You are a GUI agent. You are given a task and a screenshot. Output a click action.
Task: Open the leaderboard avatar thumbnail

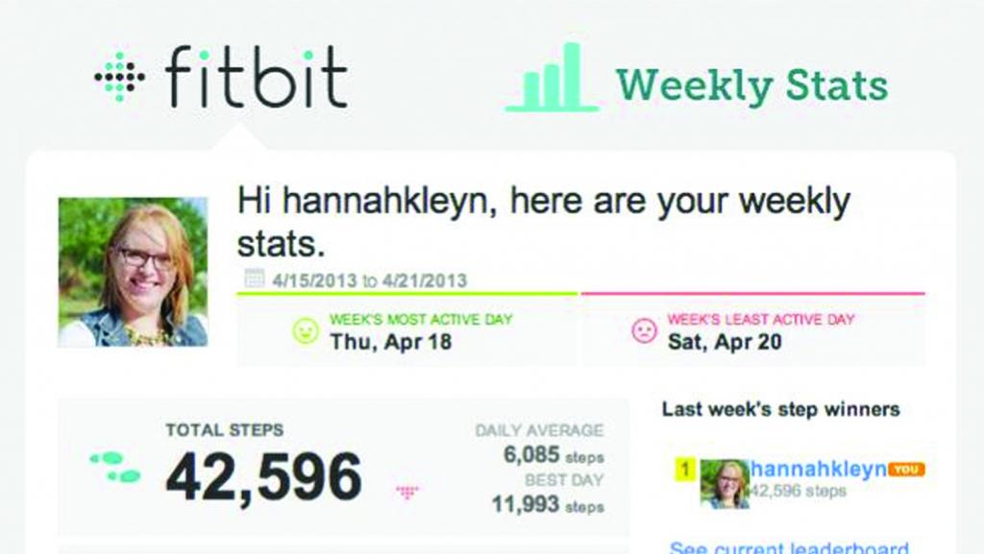[x=725, y=483]
